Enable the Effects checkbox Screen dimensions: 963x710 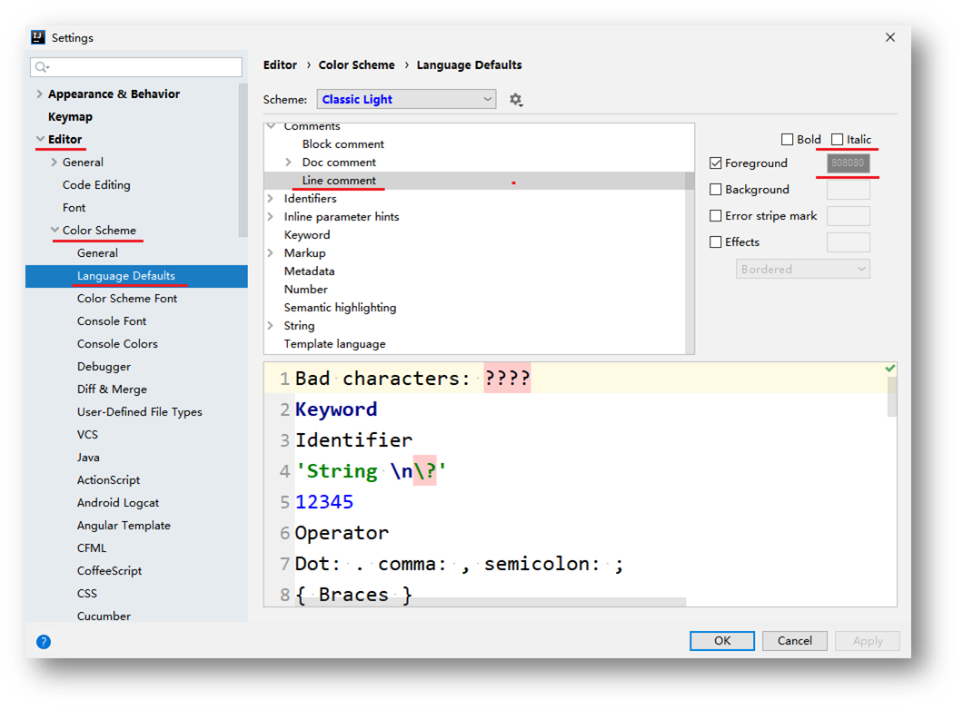pyautogui.click(x=716, y=242)
